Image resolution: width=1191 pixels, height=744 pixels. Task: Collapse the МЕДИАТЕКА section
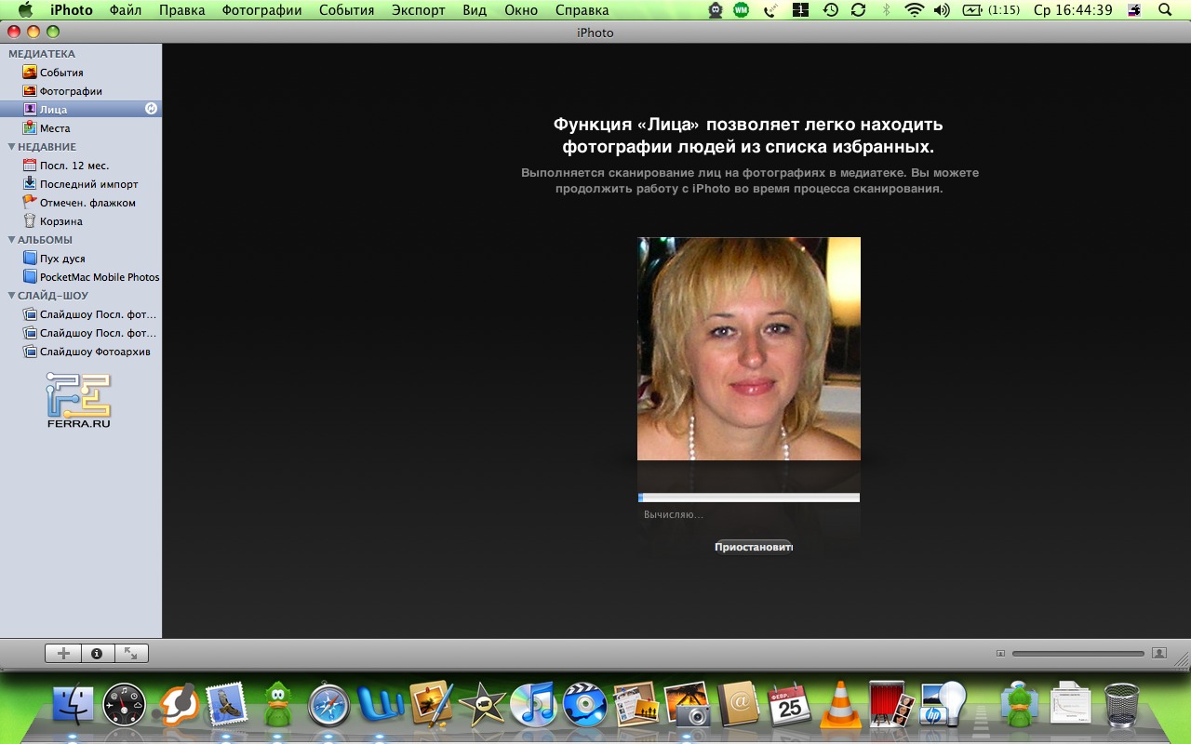click(12, 54)
